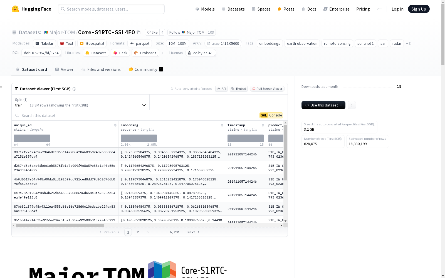Viewport: 445px width, 278px height.
Task: Sort the timestamp column
Action: pyautogui.click(x=263, y=125)
